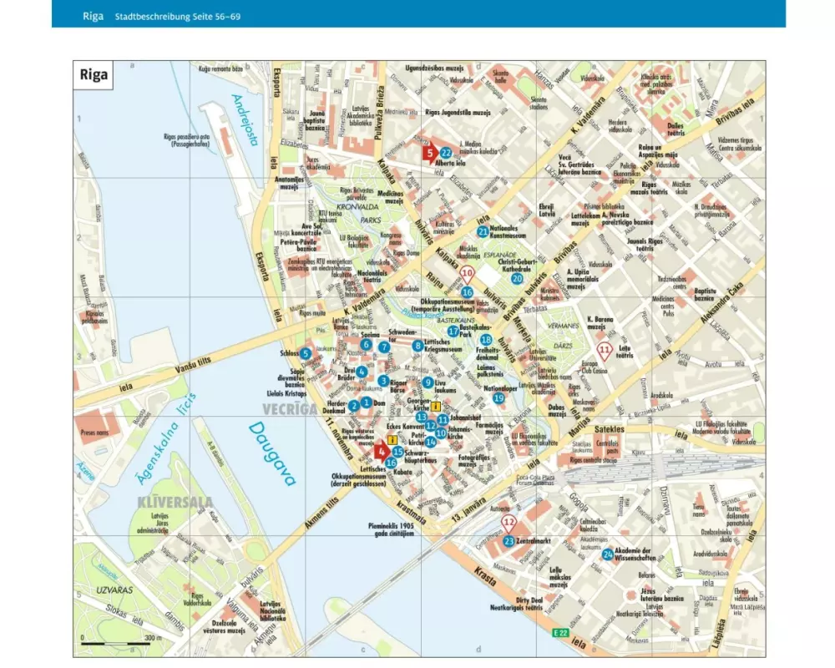This screenshot has height=668, width=835.
Task: Click blue marker 21 Nationales Kunstmuseum
Action: pyautogui.click(x=483, y=231)
